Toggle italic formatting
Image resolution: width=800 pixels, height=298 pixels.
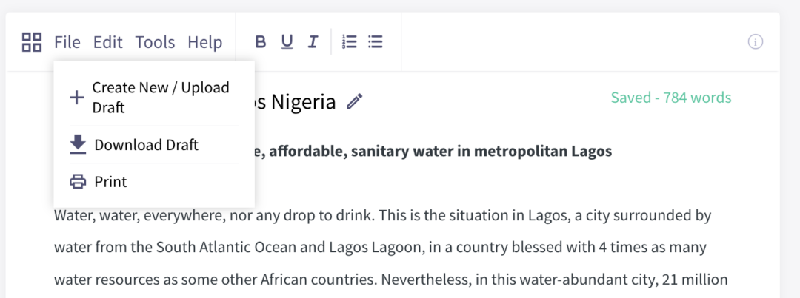click(x=313, y=41)
